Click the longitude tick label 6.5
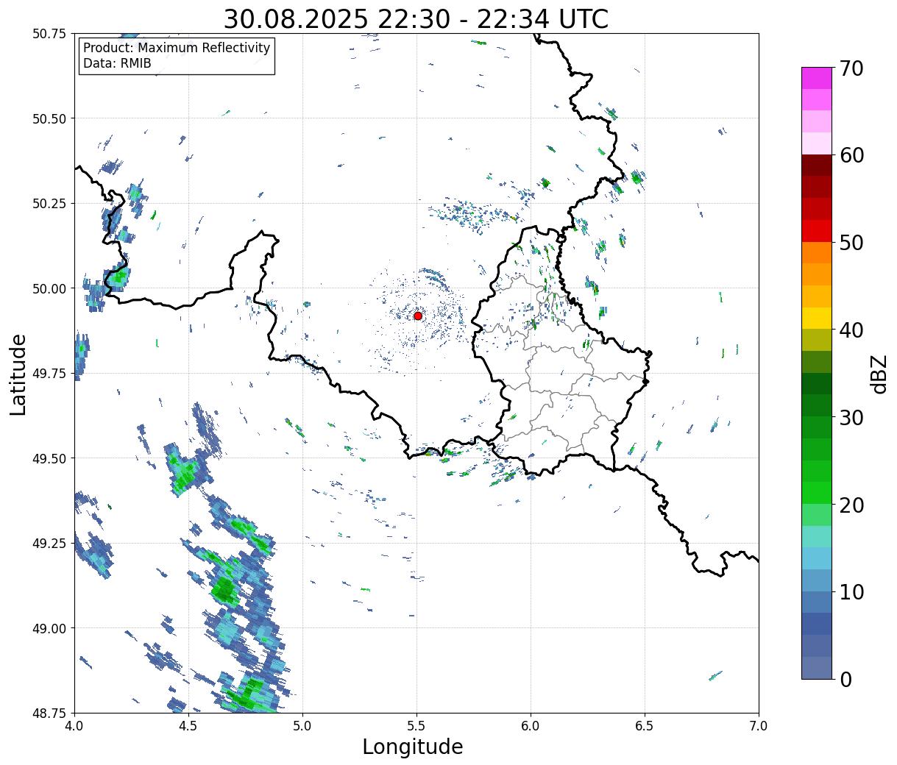 coord(645,726)
